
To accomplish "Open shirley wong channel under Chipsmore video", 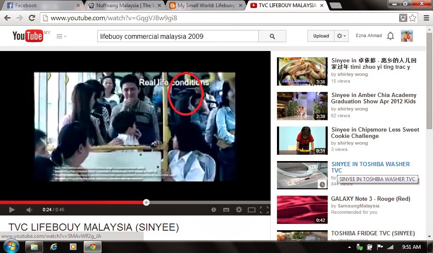I will pos(353,143).
